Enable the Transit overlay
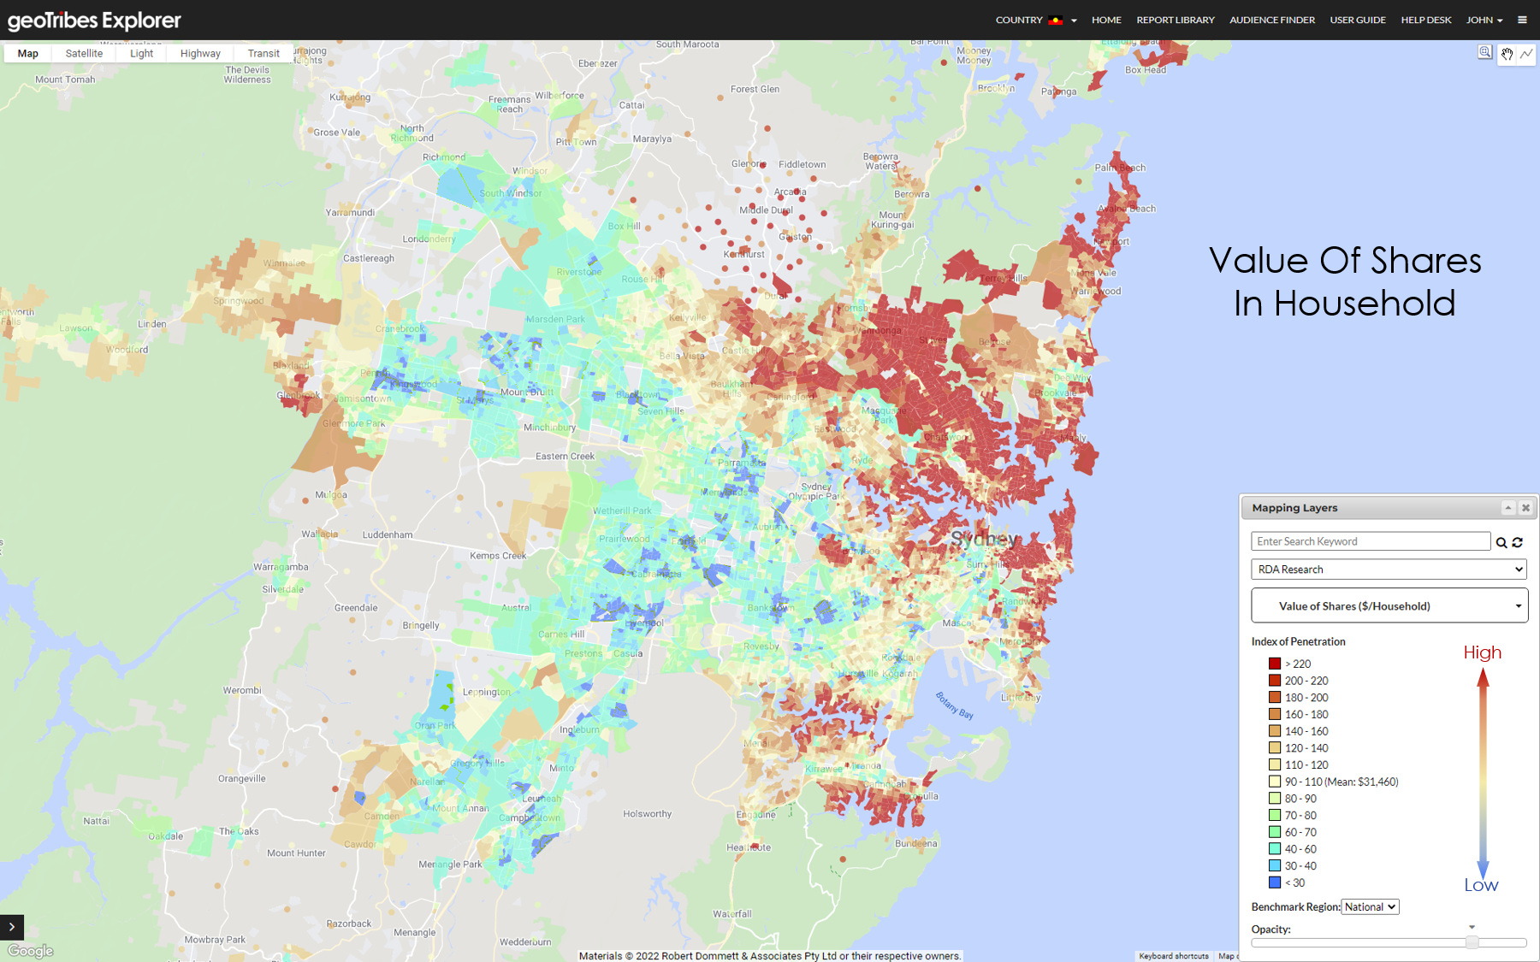Viewport: 1540px width, 962px height. pos(263,53)
